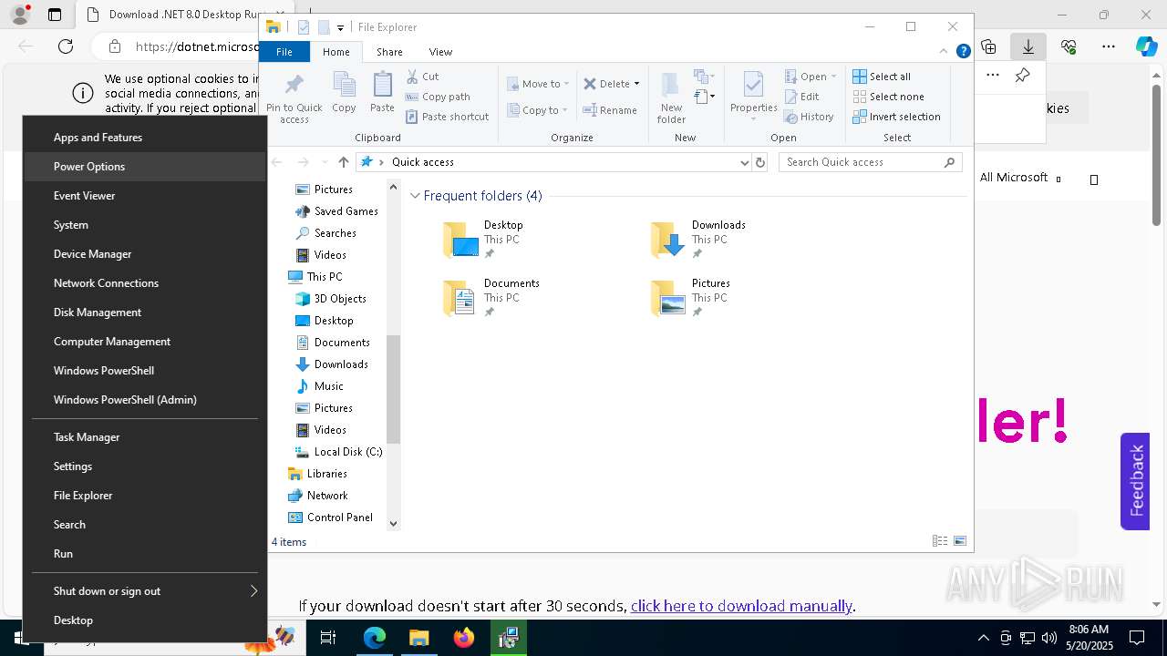Collapse the Frequent folders group
This screenshot has height=656, width=1167.
416,196
